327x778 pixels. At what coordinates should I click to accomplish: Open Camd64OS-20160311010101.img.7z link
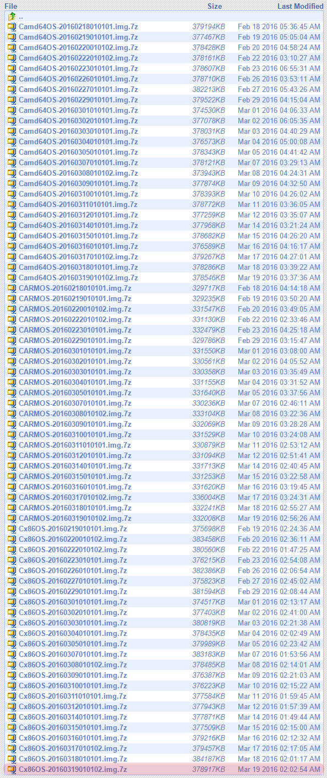(78, 204)
